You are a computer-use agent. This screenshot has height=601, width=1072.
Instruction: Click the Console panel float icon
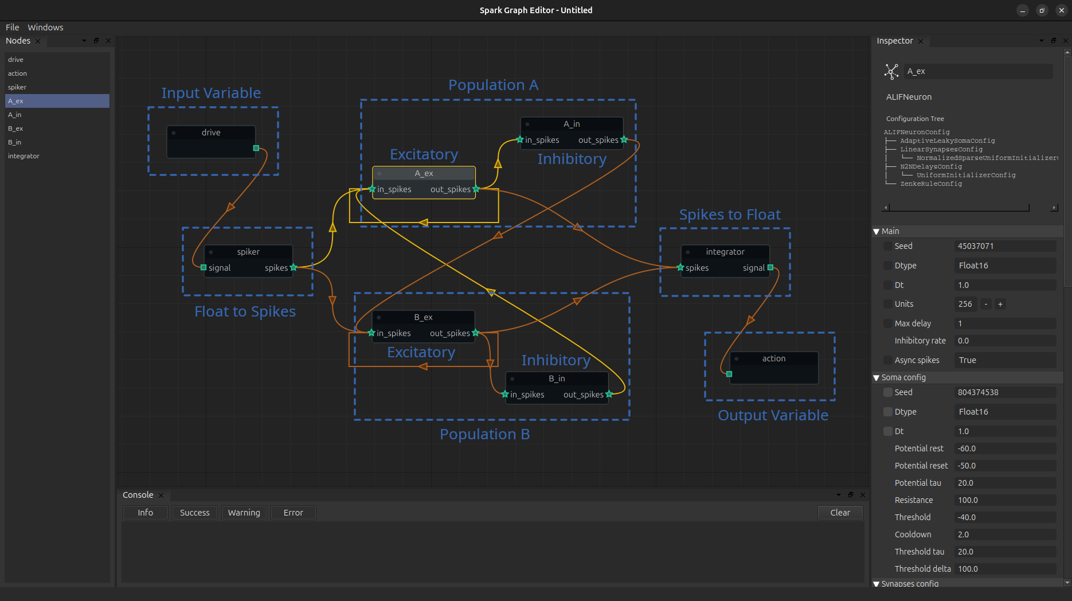[851, 495]
